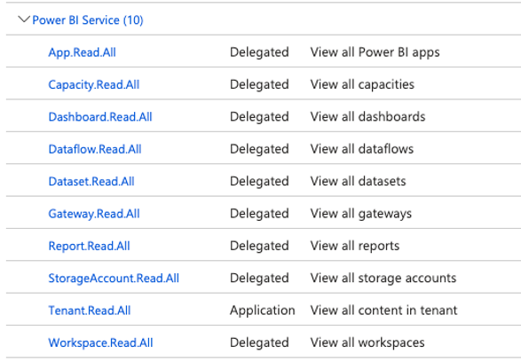Click the Dataset.Read.All permission link
The height and width of the screenshot is (362, 521).
point(91,181)
